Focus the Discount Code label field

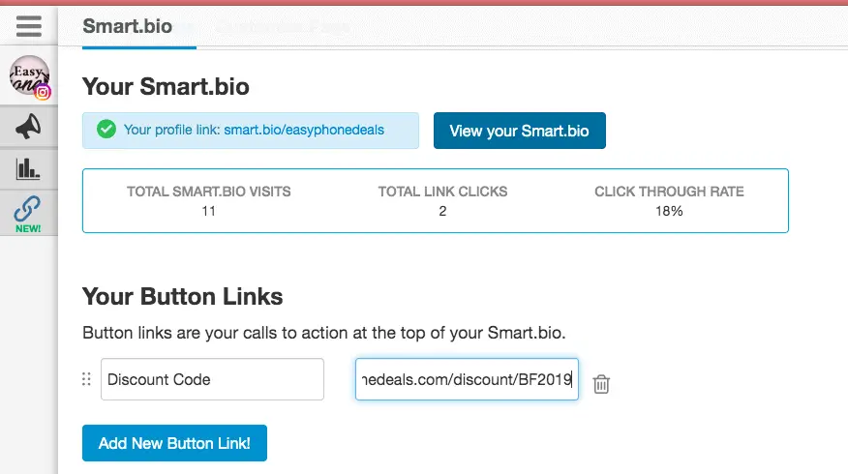(x=213, y=379)
